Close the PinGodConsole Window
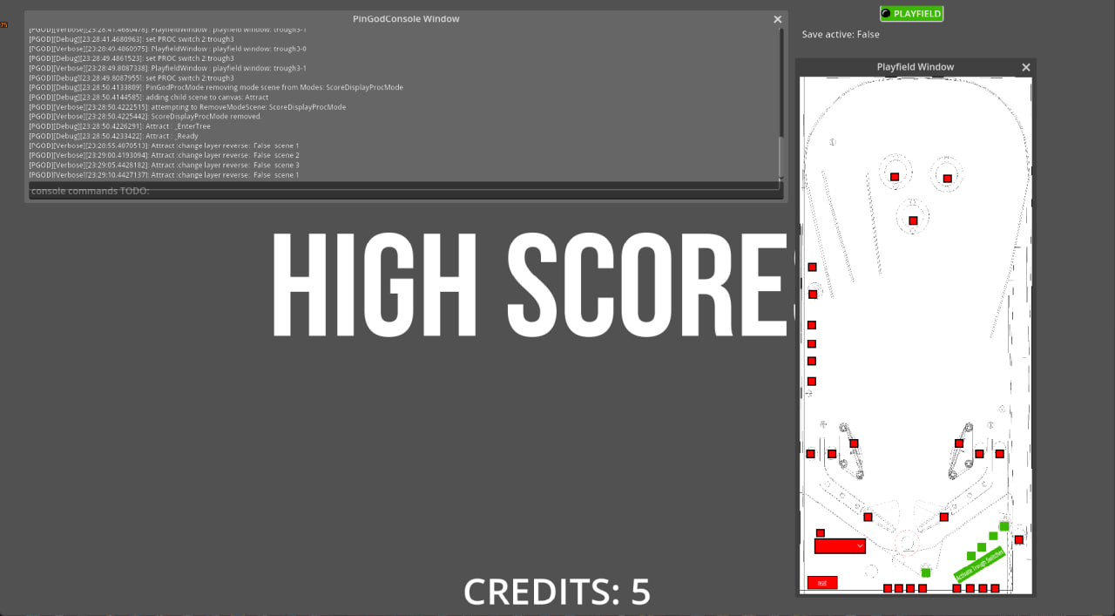Image resolution: width=1115 pixels, height=616 pixels. point(778,19)
